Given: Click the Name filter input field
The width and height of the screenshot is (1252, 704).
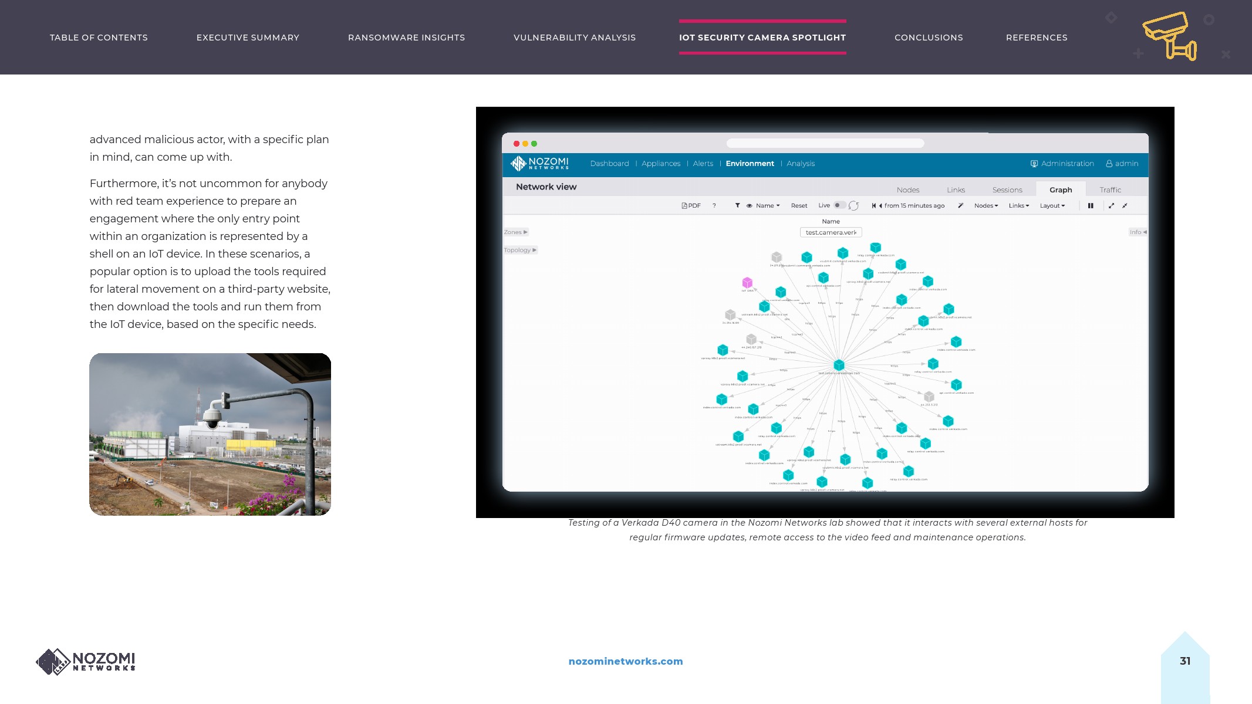Looking at the screenshot, I should click(831, 232).
